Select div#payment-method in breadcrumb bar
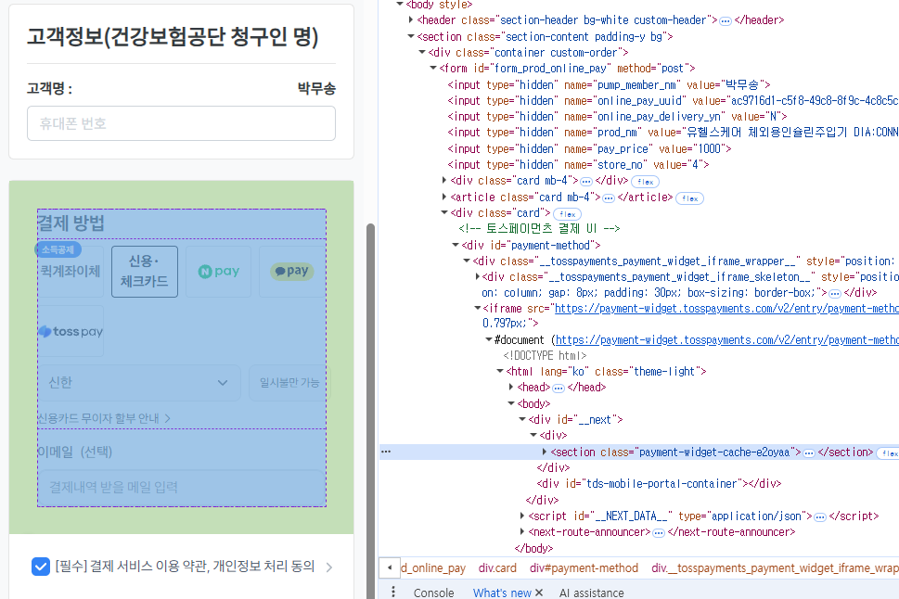This screenshot has height=599, width=899. (x=584, y=568)
